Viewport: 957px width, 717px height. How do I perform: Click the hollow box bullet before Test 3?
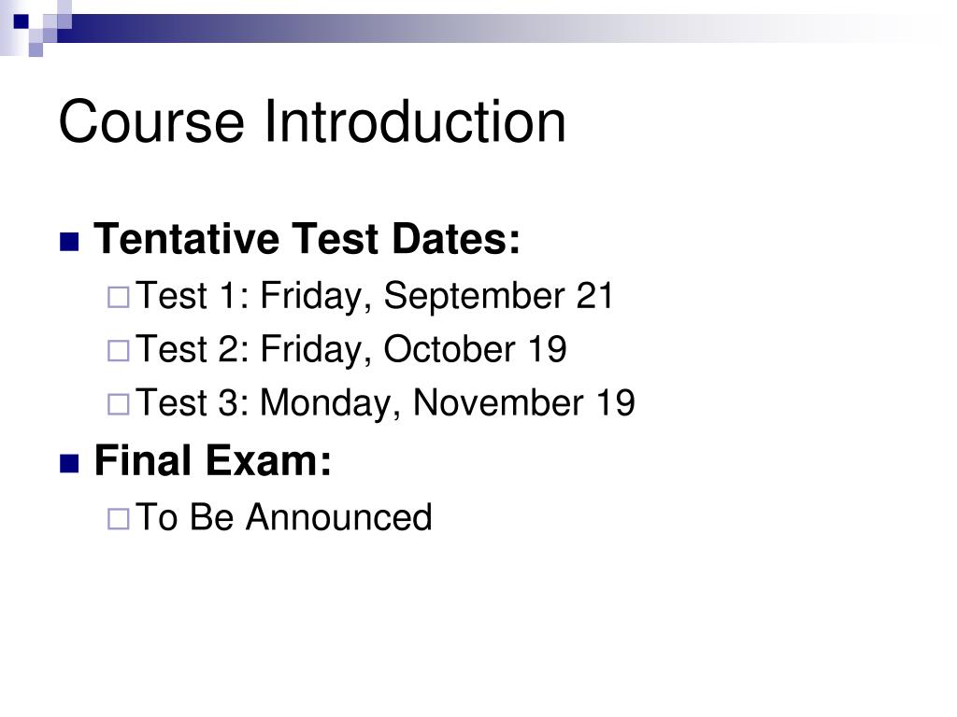(x=119, y=405)
